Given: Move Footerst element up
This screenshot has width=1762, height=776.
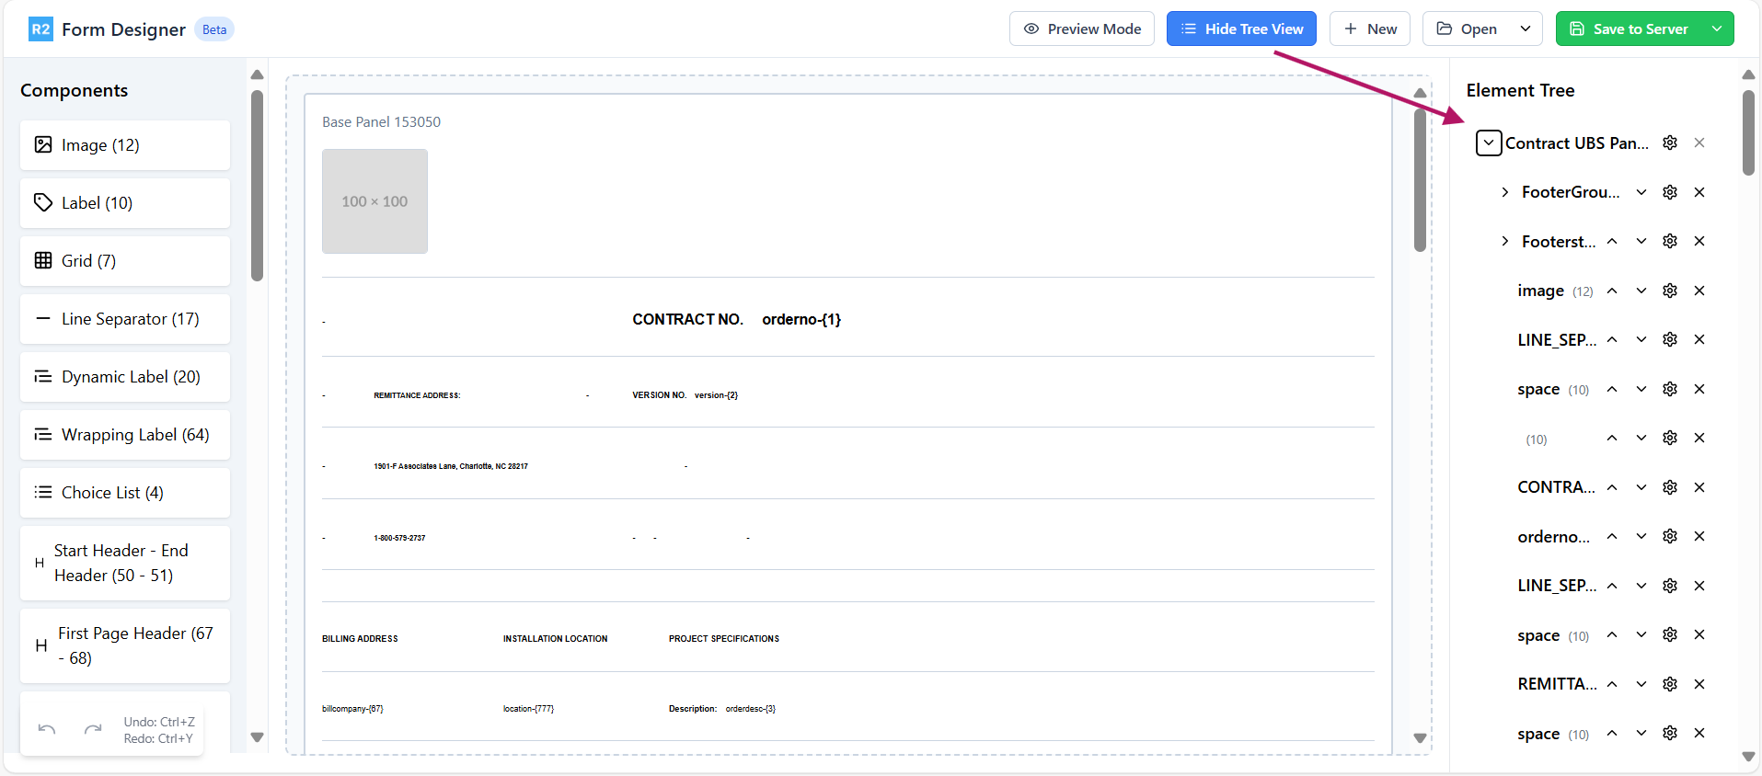Looking at the screenshot, I should coord(1612,241).
